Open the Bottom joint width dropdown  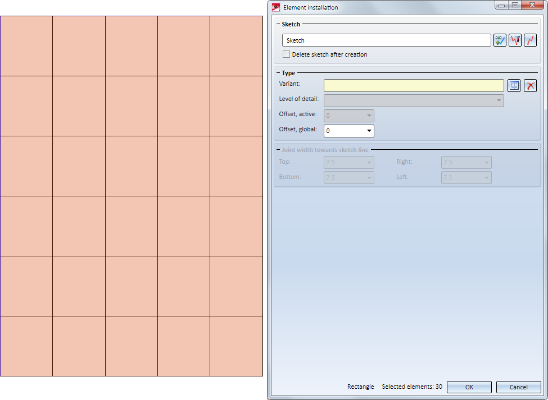(349, 177)
